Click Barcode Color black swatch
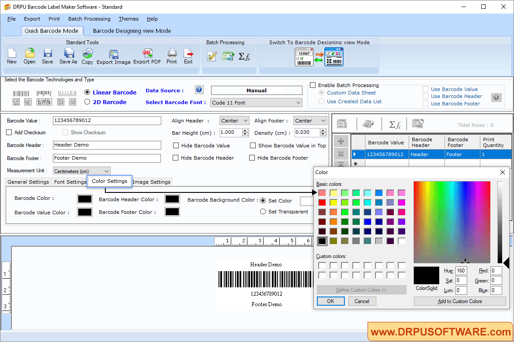 85,199
